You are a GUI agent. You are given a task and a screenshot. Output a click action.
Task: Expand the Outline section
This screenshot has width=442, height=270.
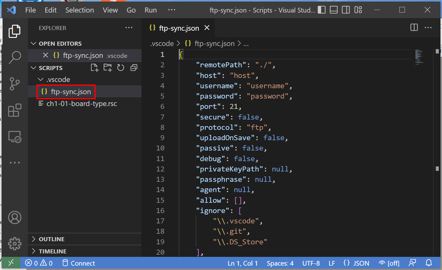[51, 239]
